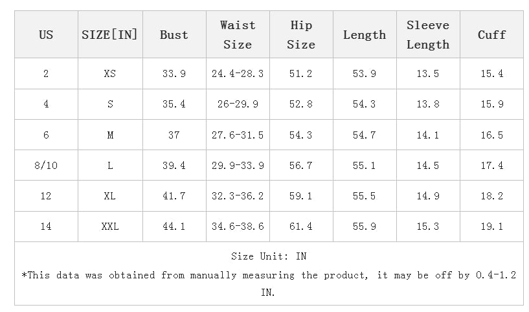Click the SIZE[IN] column header
529x312 pixels.
point(109,35)
